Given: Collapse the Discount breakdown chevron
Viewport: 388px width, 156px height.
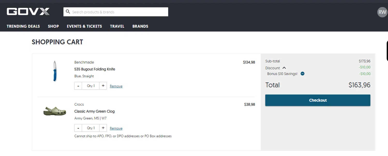Looking at the screenshot, I should click(x=284, y=68).
